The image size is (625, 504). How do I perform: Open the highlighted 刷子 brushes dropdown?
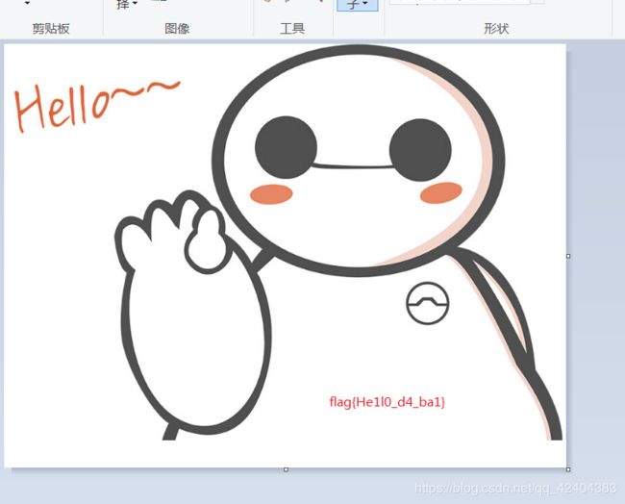[x=358, y=5]
